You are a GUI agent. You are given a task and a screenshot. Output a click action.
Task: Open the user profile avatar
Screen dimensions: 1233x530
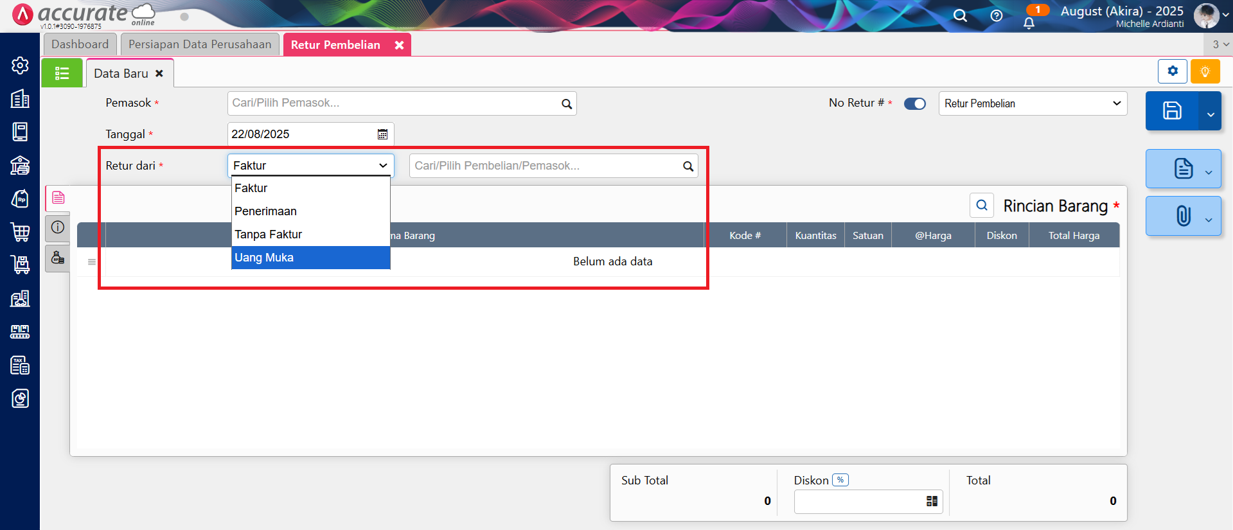click(x=1206, y=15)
